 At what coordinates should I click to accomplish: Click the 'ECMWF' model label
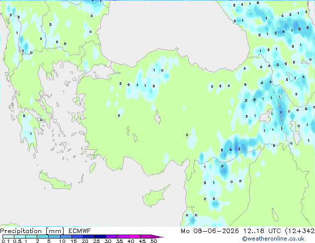[x=80, y=231]
